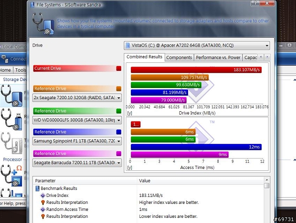Click the value 183.11MB/s
296x223 pixels.
tap(151, 196)
